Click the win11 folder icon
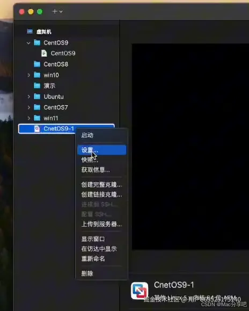This screenshot has height=311, width=249. pyautogui.click(x=37, y=118)
